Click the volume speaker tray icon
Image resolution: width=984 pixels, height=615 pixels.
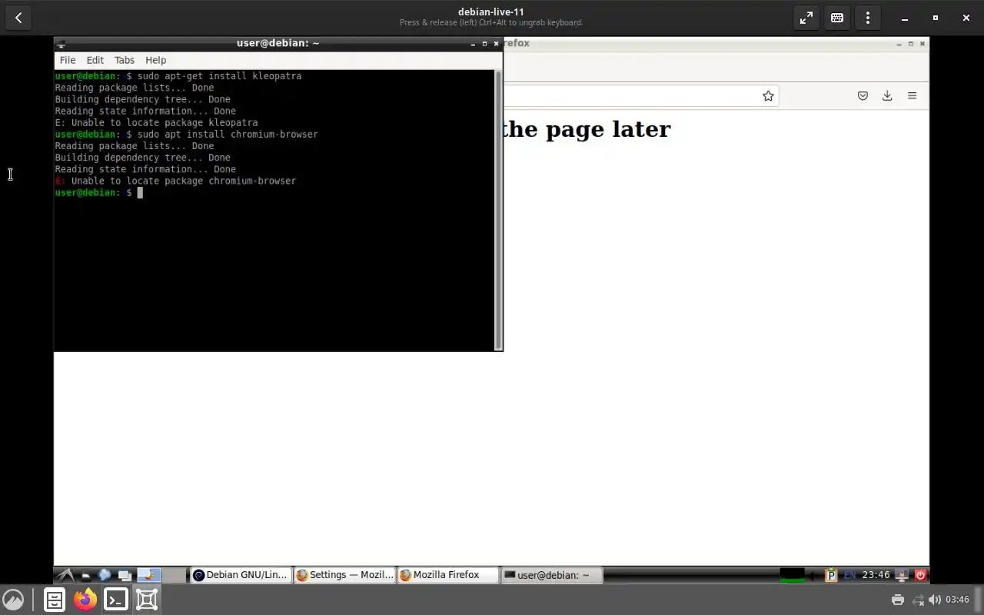(x=935, y=600)
